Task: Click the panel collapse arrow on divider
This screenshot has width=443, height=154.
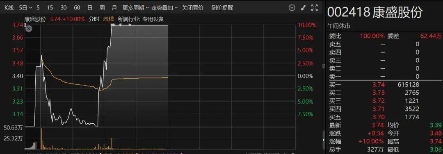Action: (x=324, y=140)
